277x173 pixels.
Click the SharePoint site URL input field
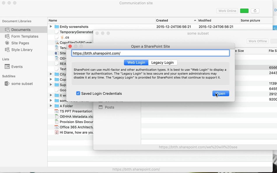150,53
